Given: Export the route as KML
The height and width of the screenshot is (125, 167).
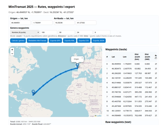Looking at the screenshot, I should pyautogui.click(x=70, y=41).
